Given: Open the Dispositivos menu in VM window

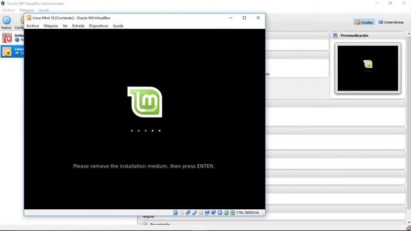Looking at the screenshot, I should click(x=98, y=26).
